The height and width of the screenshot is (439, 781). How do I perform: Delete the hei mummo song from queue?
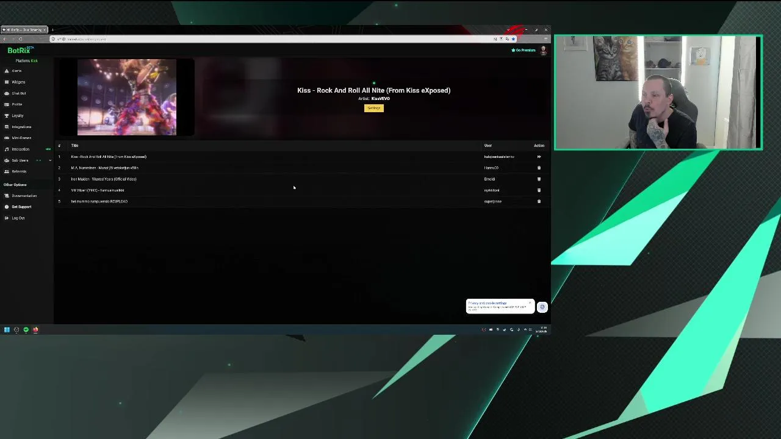tap(539, 201)
